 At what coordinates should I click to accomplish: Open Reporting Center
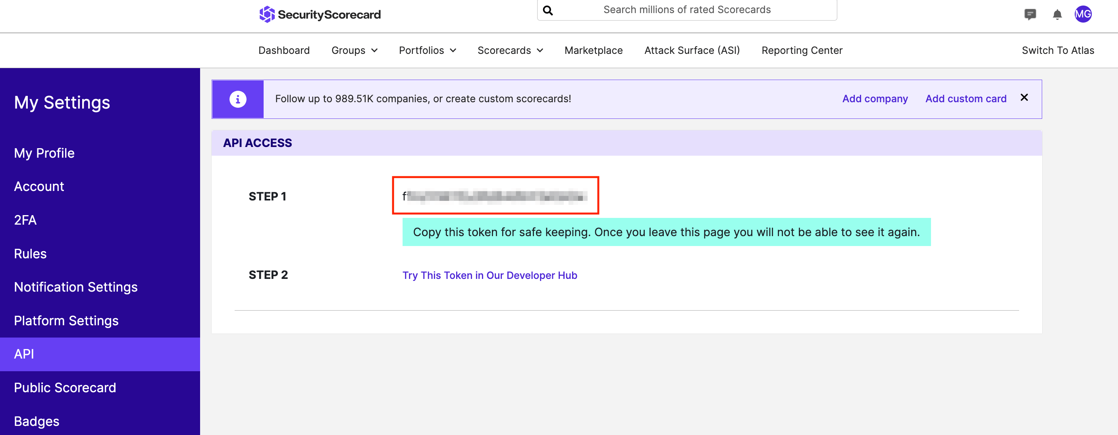click(802, 50)
